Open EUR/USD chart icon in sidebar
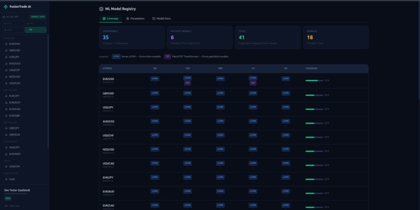The width and height of the screenshot is (420, 210). pos(6,44)
